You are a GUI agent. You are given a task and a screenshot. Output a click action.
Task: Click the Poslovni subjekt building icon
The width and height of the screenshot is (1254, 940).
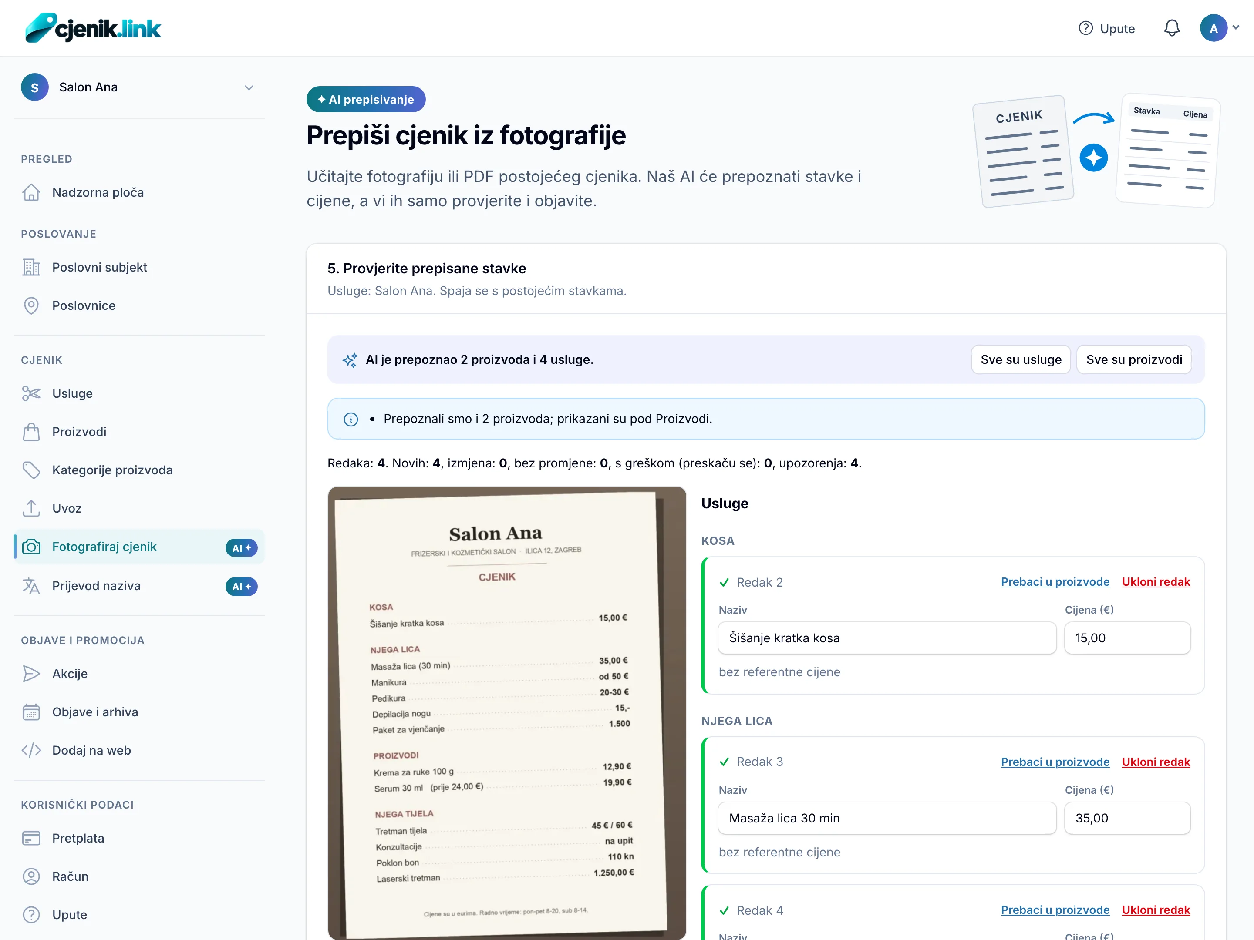click(x=31, y=268)
